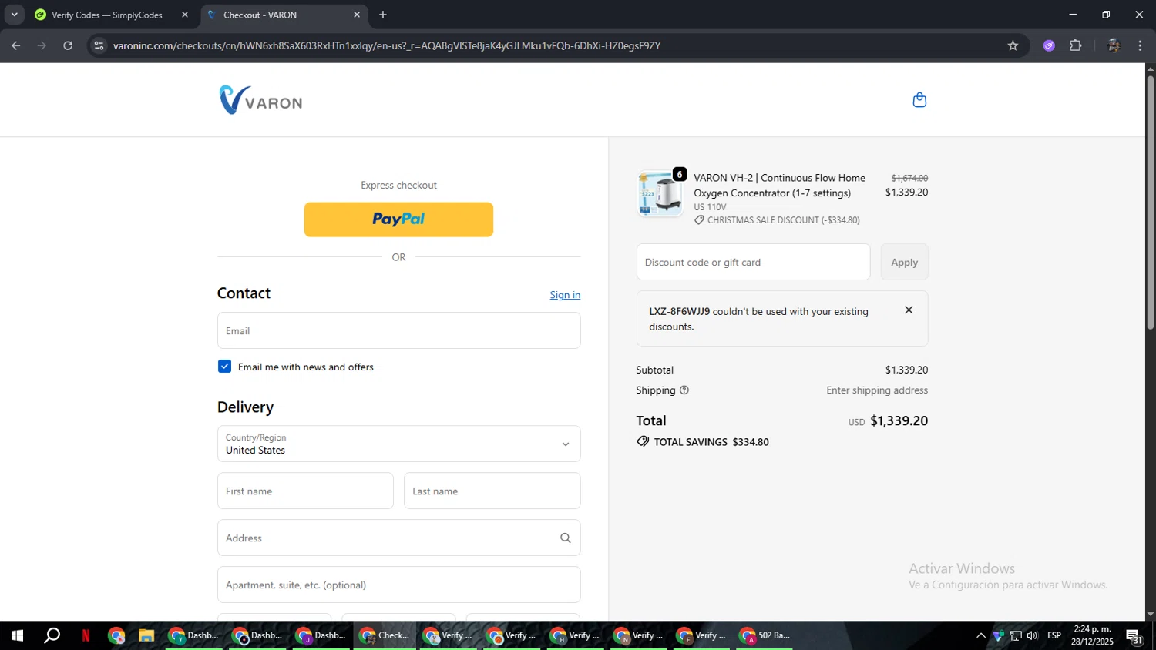Go back to the previous page
This screenshot has width=1156, height=650.
[x=16, y=45]
